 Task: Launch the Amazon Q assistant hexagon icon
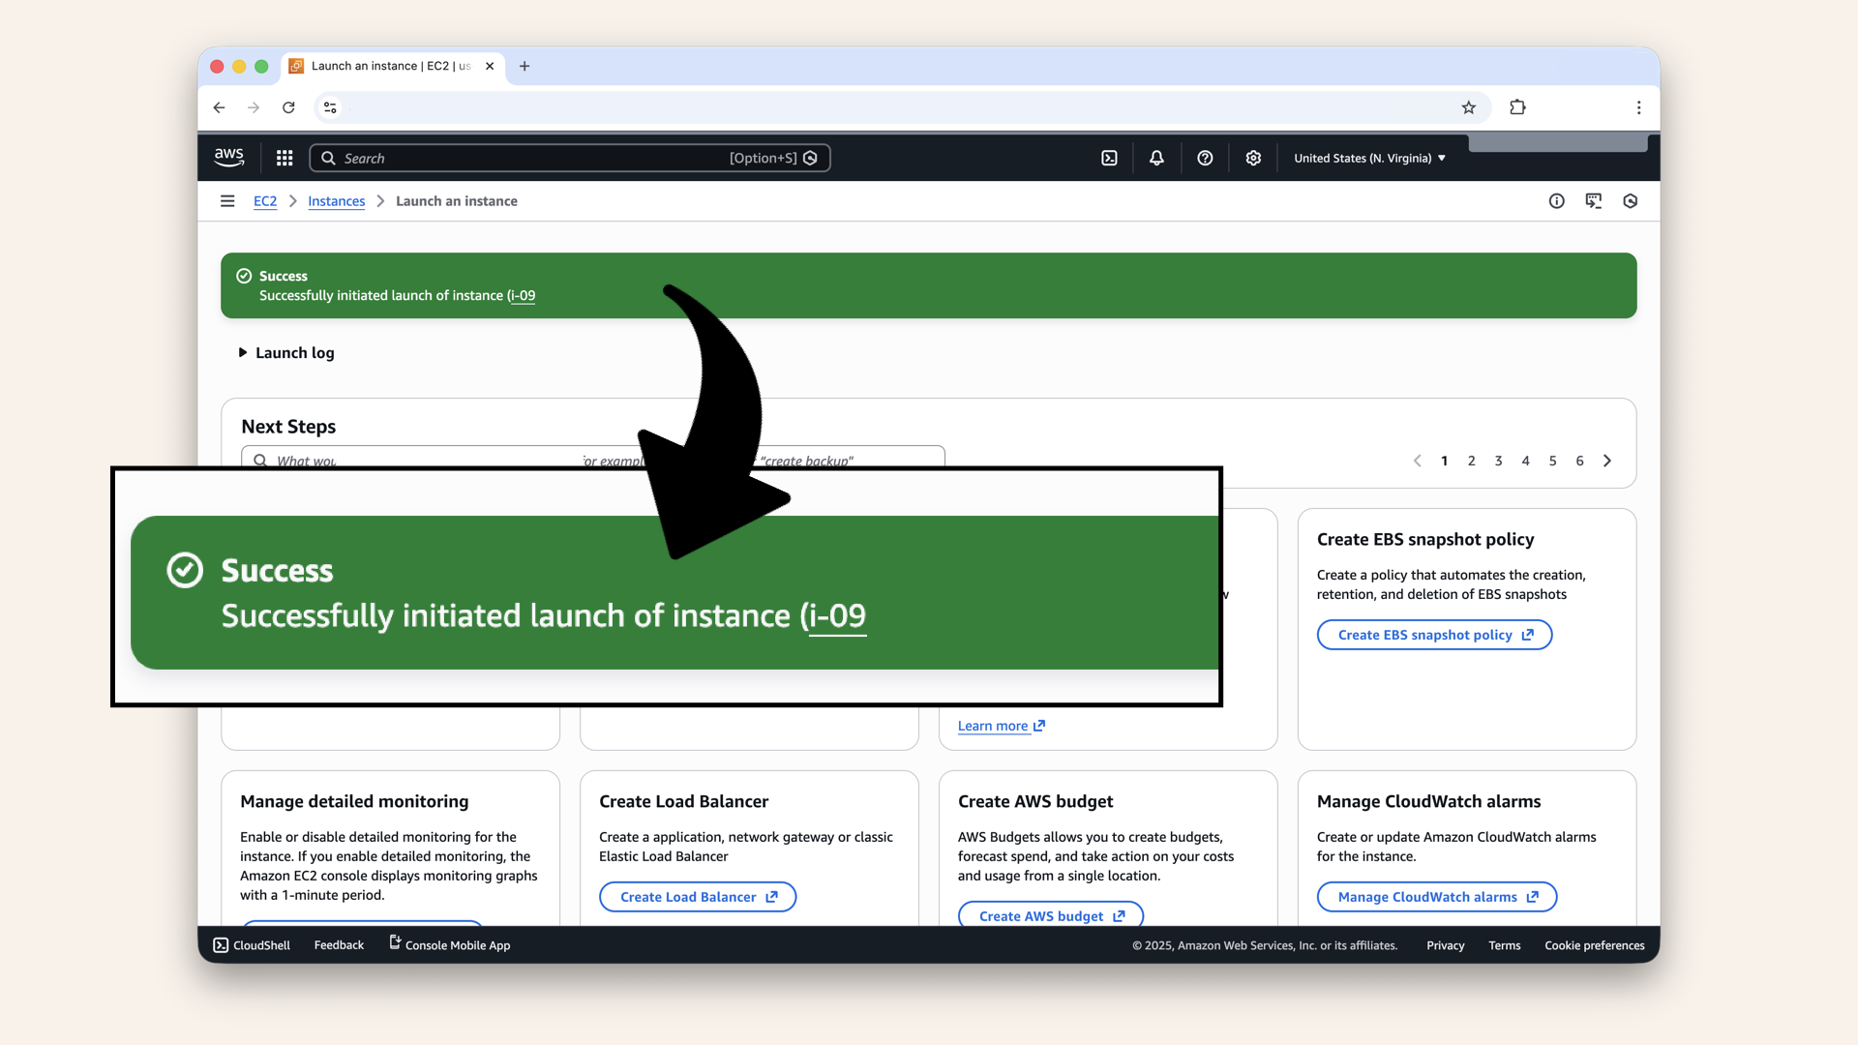pyautogui.click(x=1631, y=200)
